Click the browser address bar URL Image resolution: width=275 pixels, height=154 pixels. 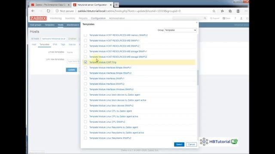[x=129, y=11]
